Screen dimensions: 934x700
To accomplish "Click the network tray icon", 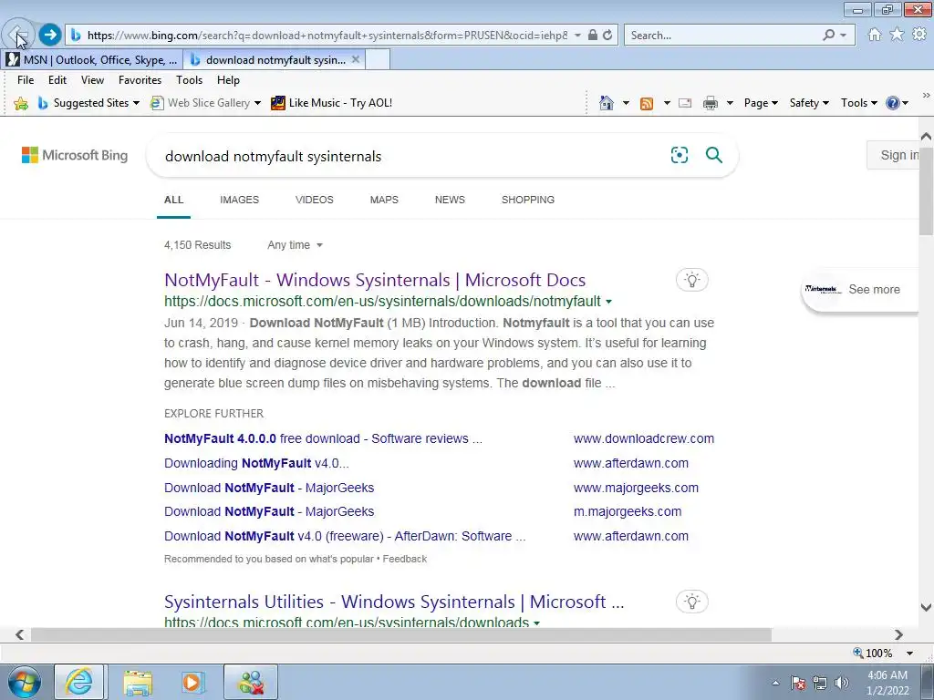I will point(820,683).
